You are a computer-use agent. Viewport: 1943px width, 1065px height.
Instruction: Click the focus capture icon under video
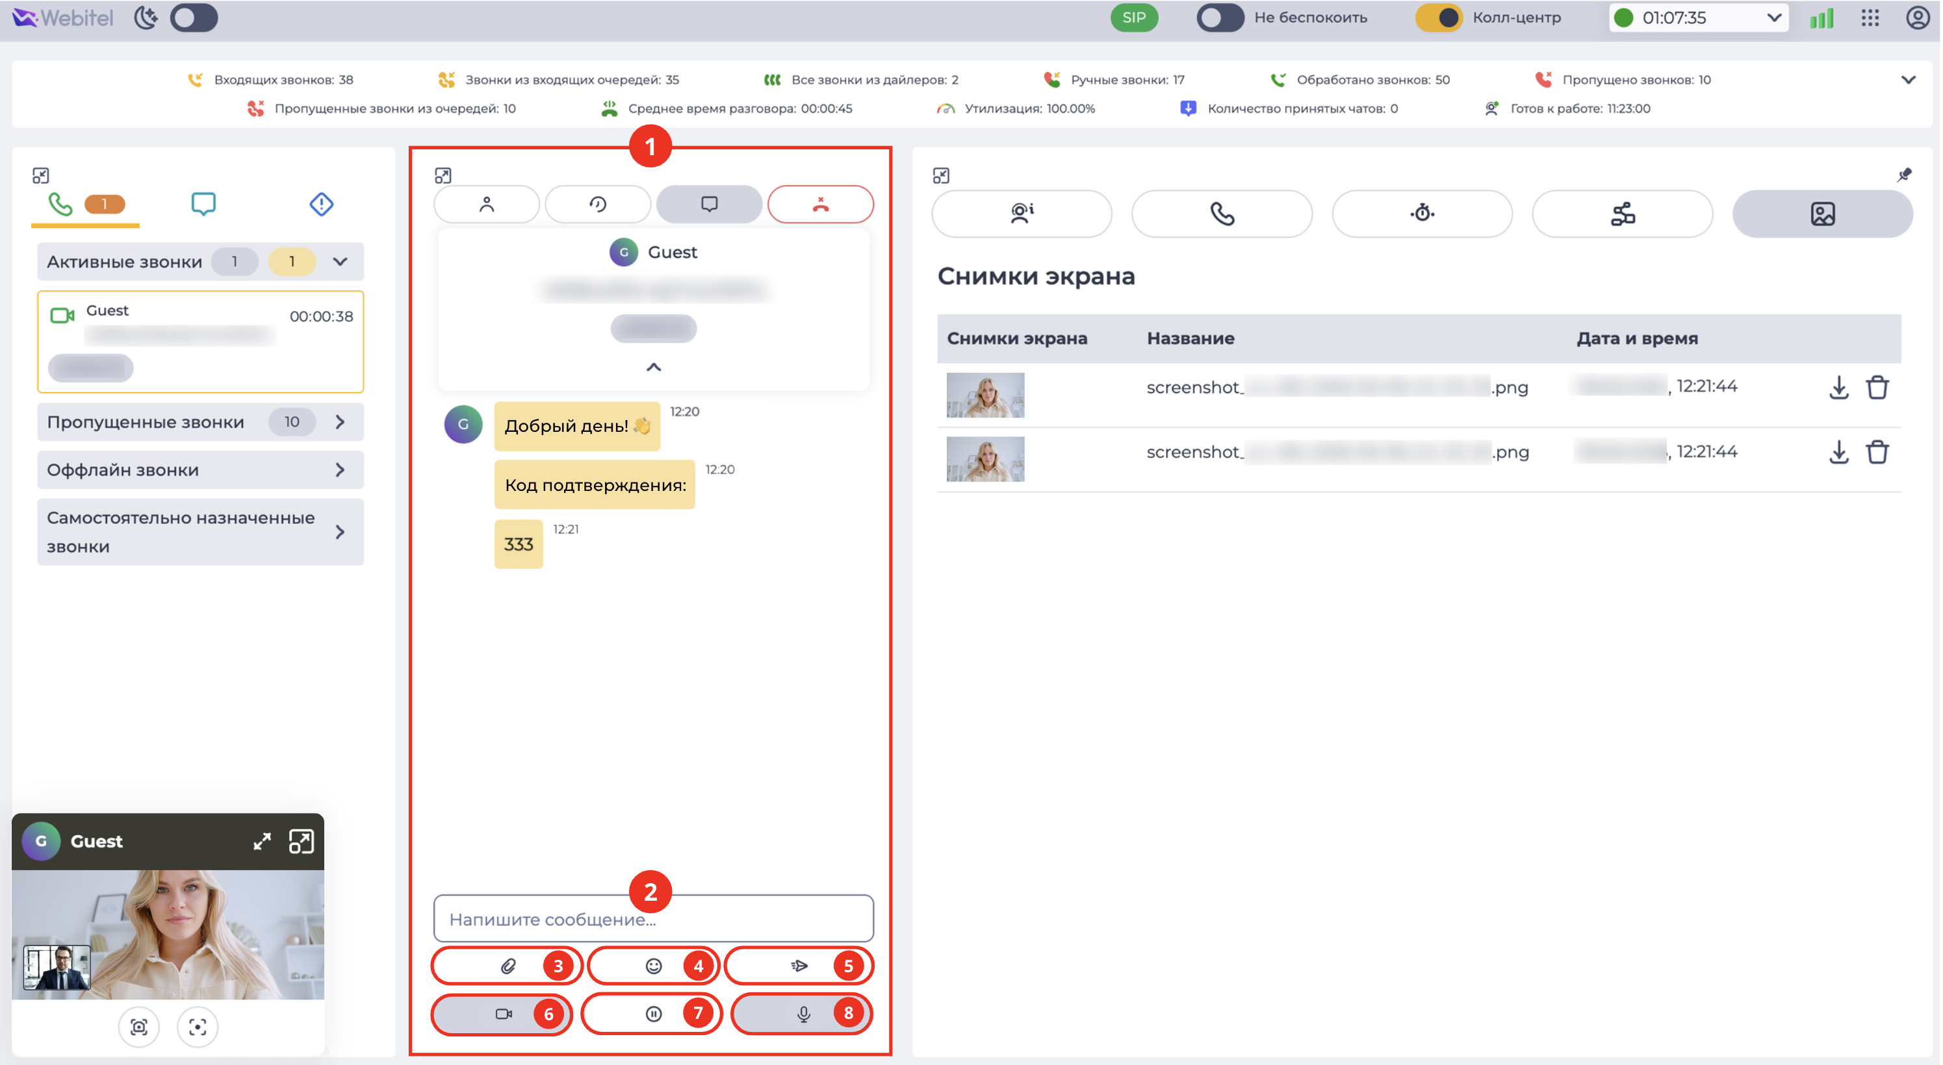click(x=198, y=1027)
